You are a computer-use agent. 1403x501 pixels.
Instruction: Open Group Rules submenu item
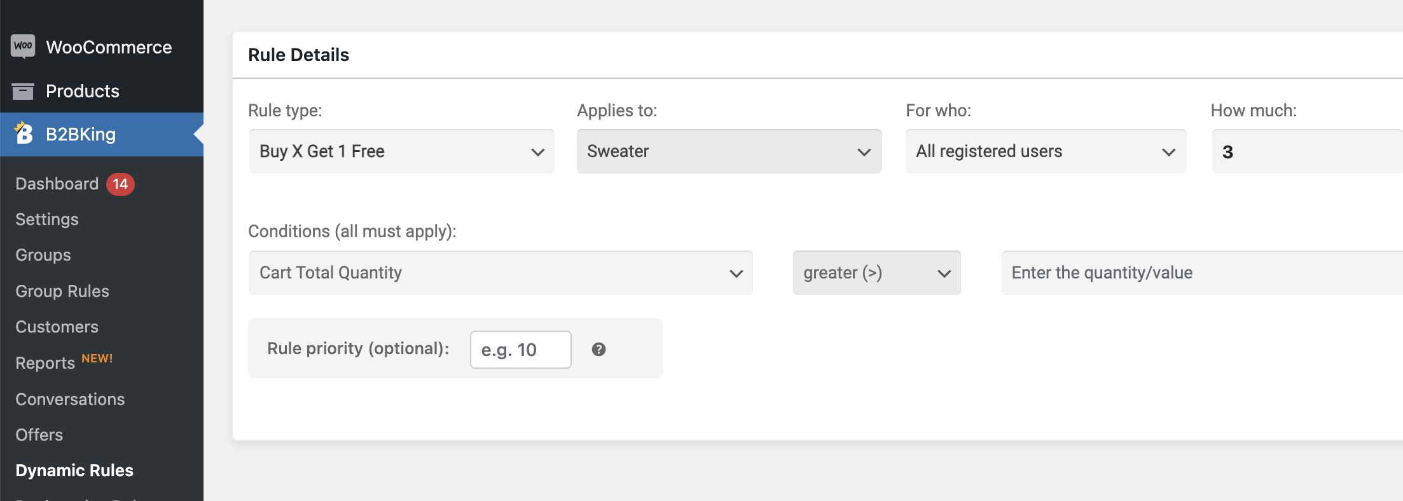click(62, 291)
